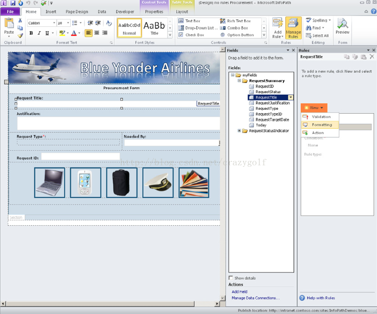The height and width of the screenshot is (314, 377).
Task: Click the Add Rule button
Action: pyautogui.click(x=278, y=28)
